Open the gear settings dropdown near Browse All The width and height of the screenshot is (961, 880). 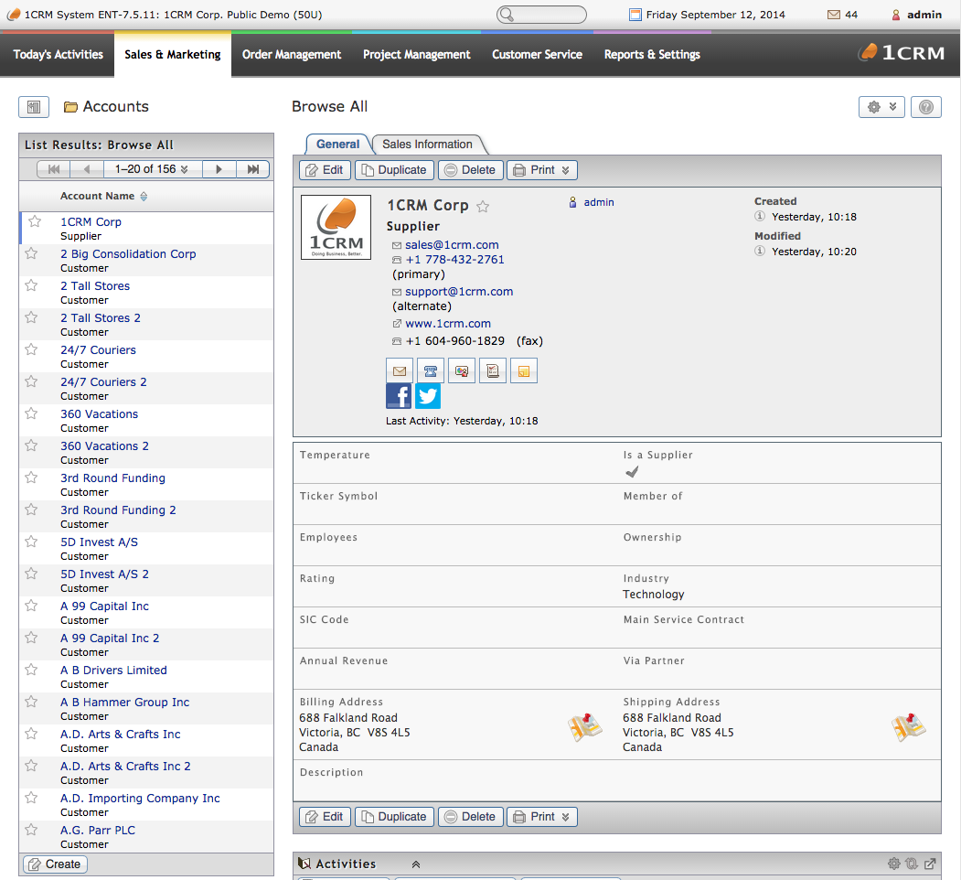click(881, 107)
